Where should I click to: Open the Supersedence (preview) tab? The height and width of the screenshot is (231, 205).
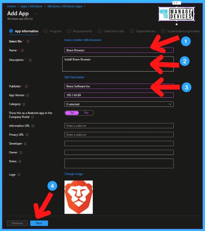[181, 31]
